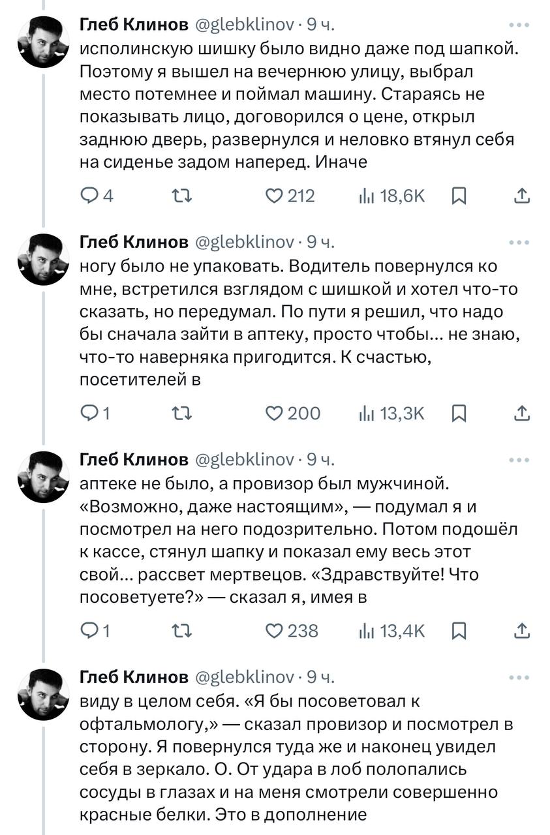Open @glebklinov handle on the last tweet
Image resolution: width=550 pixels, height=835 pixels.
[x=245, y=676]
